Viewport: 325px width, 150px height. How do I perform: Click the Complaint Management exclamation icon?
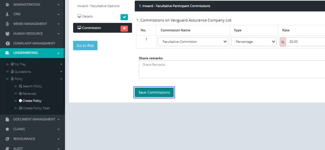[7, 43]
